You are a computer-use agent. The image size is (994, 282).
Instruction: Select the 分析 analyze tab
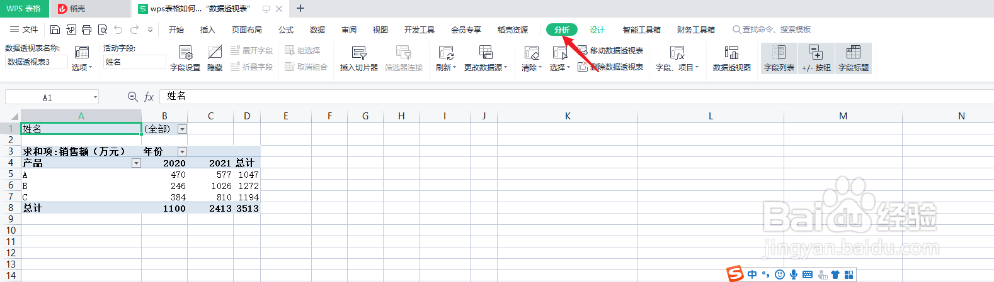[562, 30]
